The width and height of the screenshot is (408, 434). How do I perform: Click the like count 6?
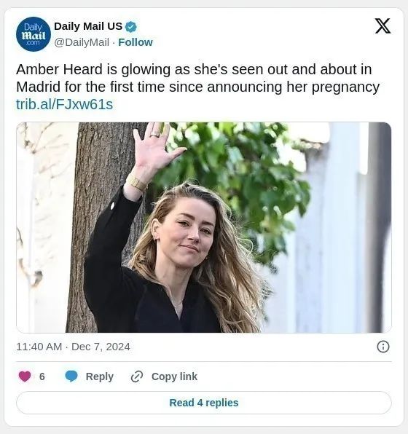point(42,376)
